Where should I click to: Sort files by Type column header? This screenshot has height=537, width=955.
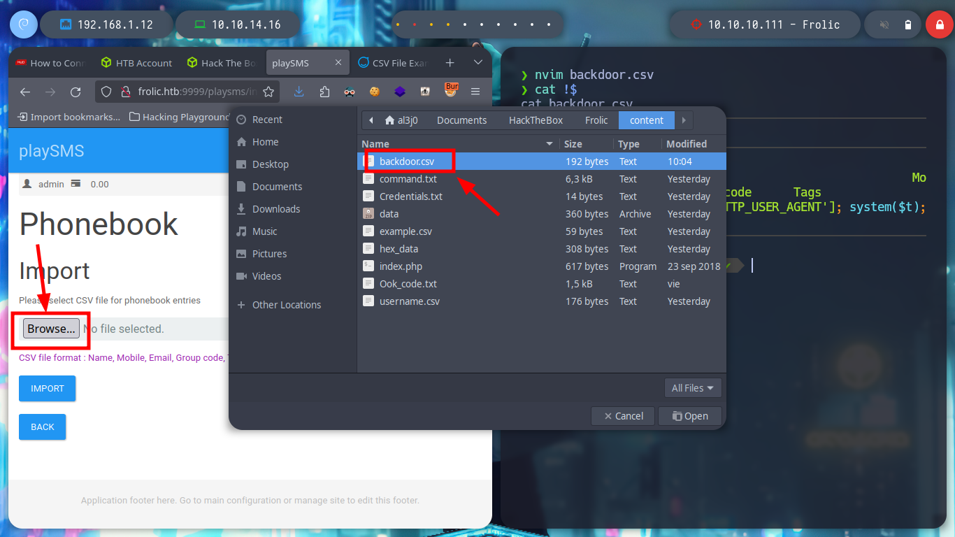point(638,144)
